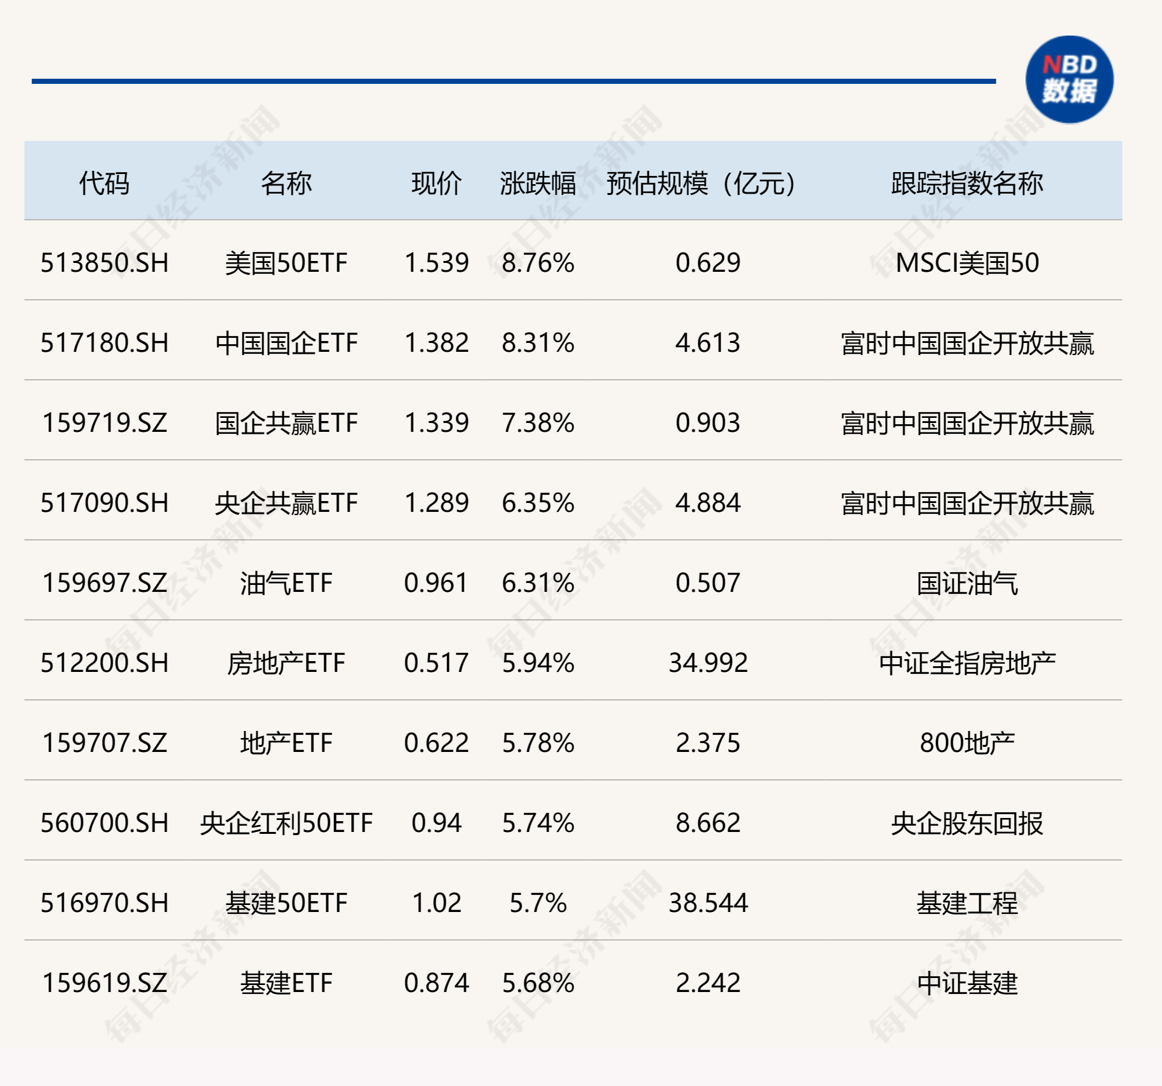
Task: Click scale value 4.884
Action: (708, 503)
